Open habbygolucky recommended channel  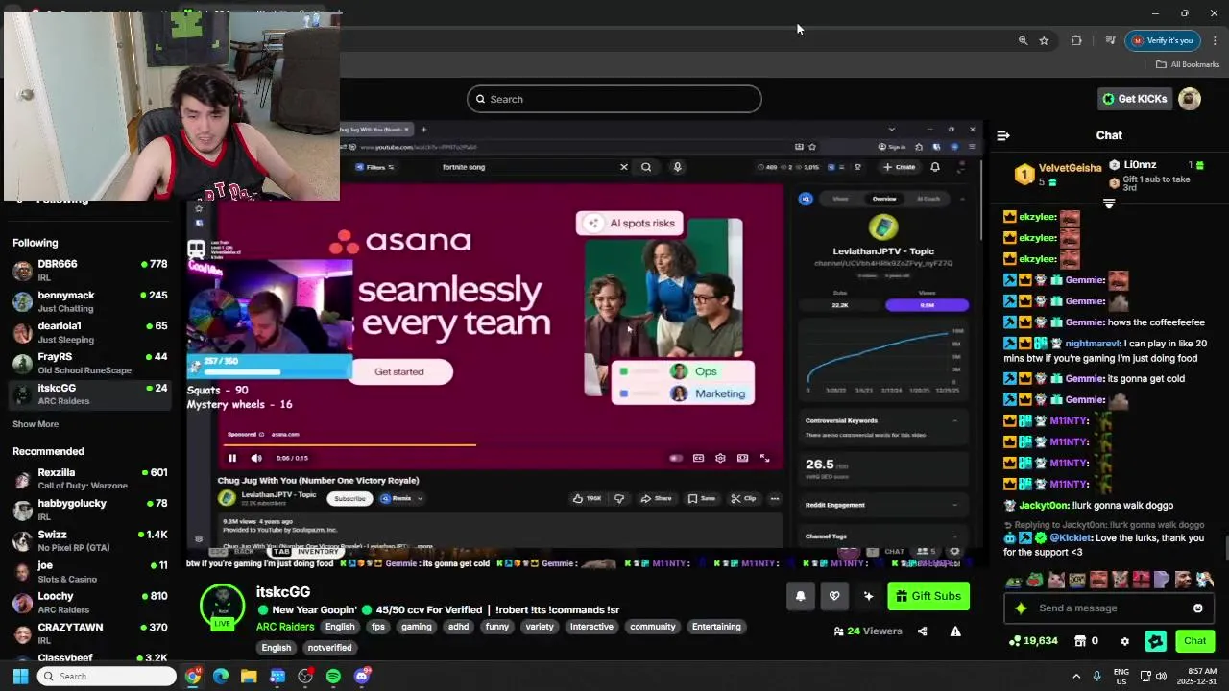pyautogui.click(x=90, y=510)
